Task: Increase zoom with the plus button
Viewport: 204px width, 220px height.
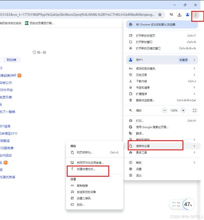Action: pyautogui.click(x=183, y=111)
